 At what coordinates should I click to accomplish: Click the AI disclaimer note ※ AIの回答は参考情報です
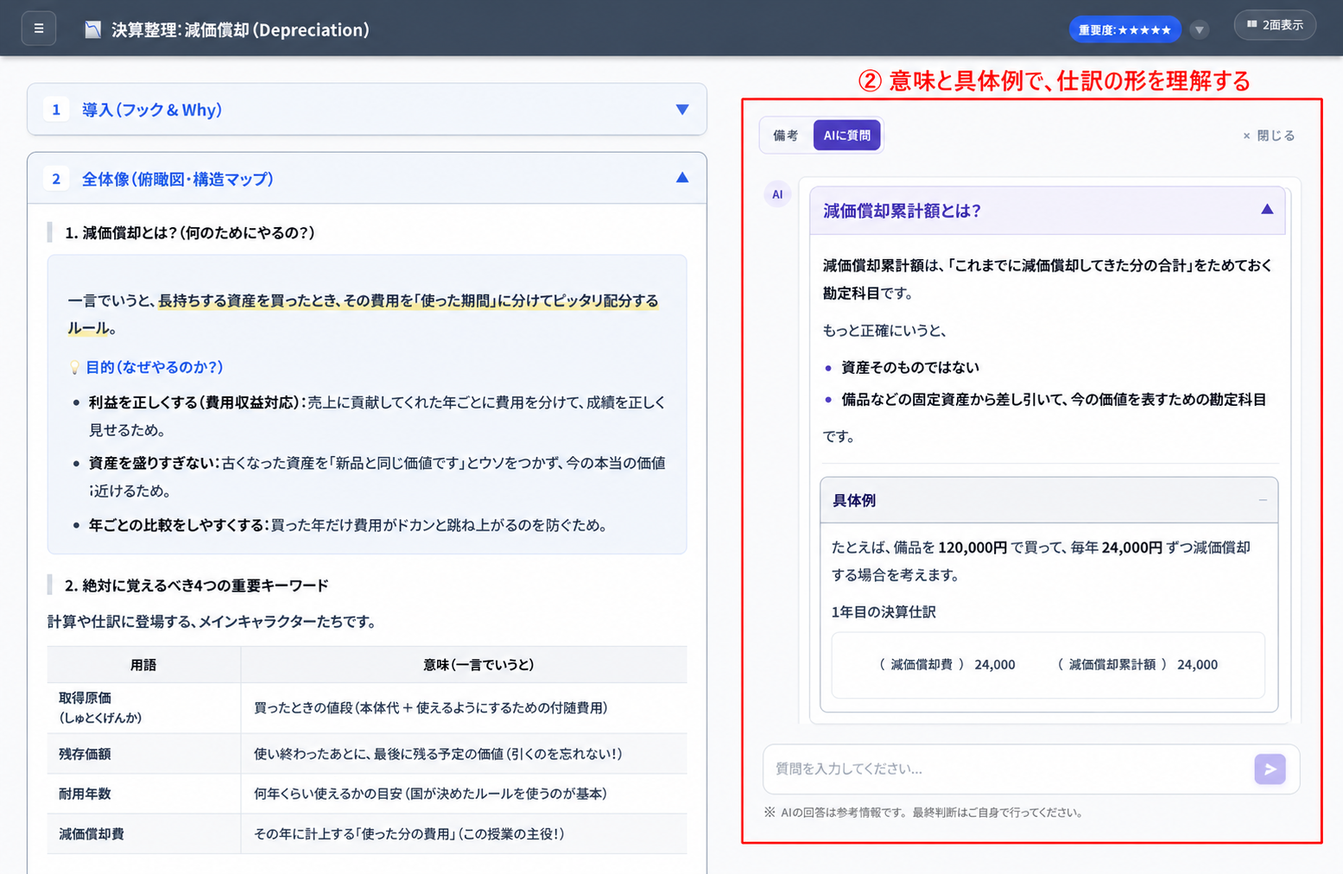923,813
